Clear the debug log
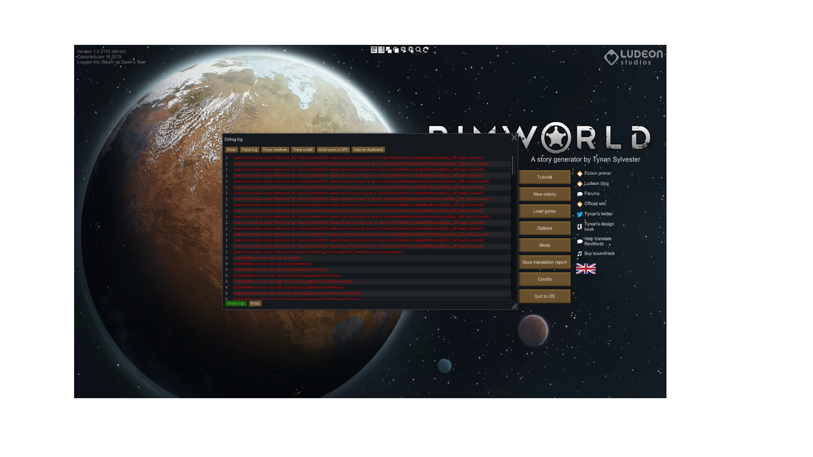Viewport: 813px width, 457px height. (x=232, y=150)
